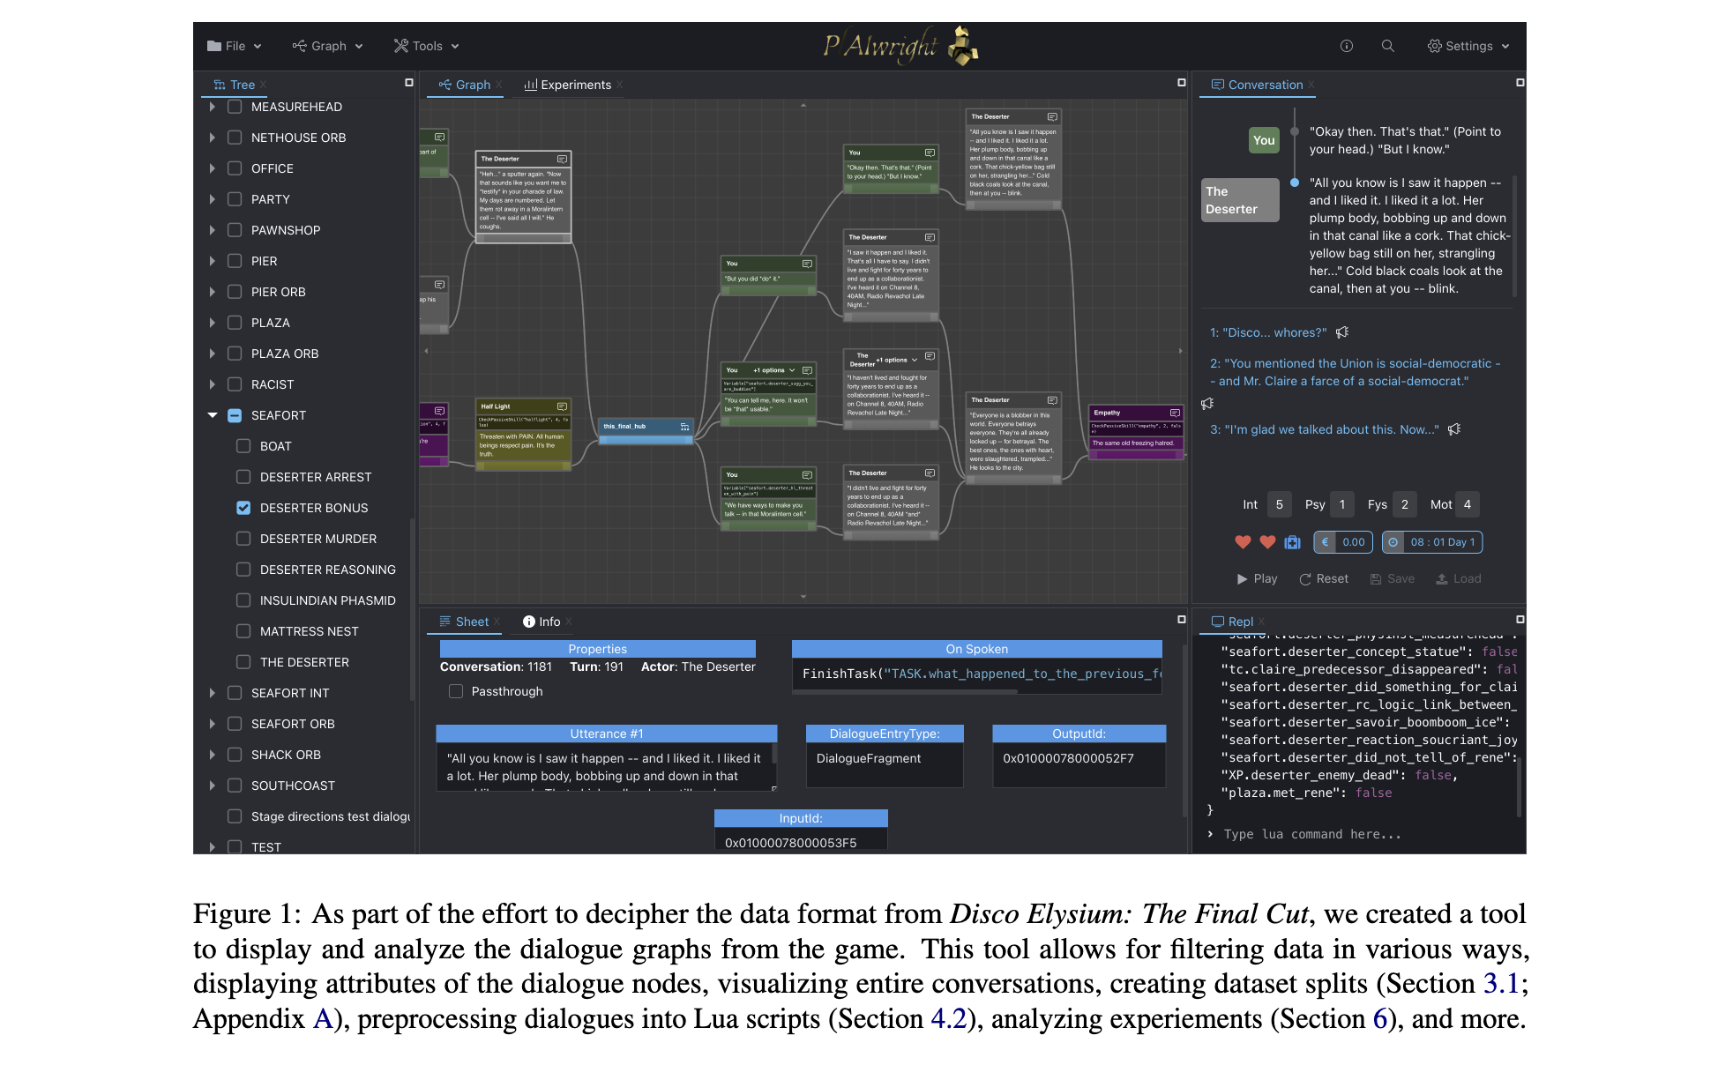Expand the PIER ORB tree node
Image resolution: width=1718 pixels, height=1065 pixels.
[x=213, y=292]
